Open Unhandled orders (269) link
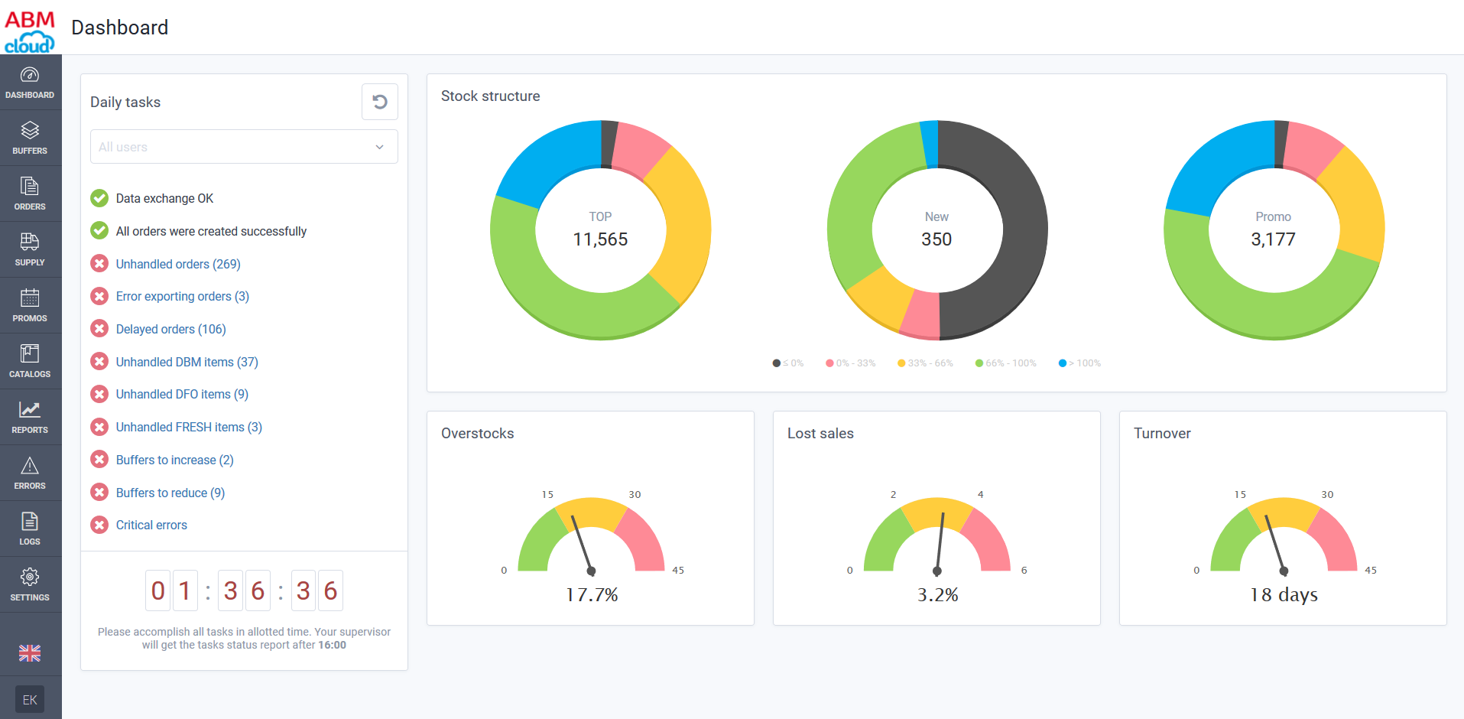 [x=178, y=264]
